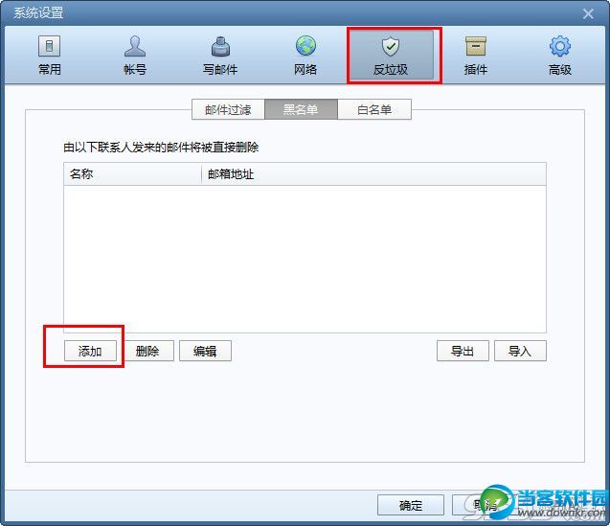Confirm settings with the 确定 button
This screenshot has width=610, height=526.
[411, 505]
